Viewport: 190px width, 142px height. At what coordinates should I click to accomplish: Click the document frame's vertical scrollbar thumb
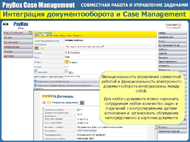coord(156,127)
